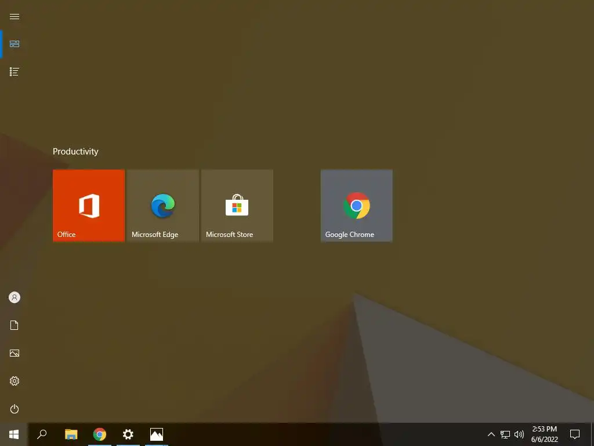The height and width of the screenshot is (446, 594).
Task: Open Settings gear in Start sidebar
Action: (15, 381)
